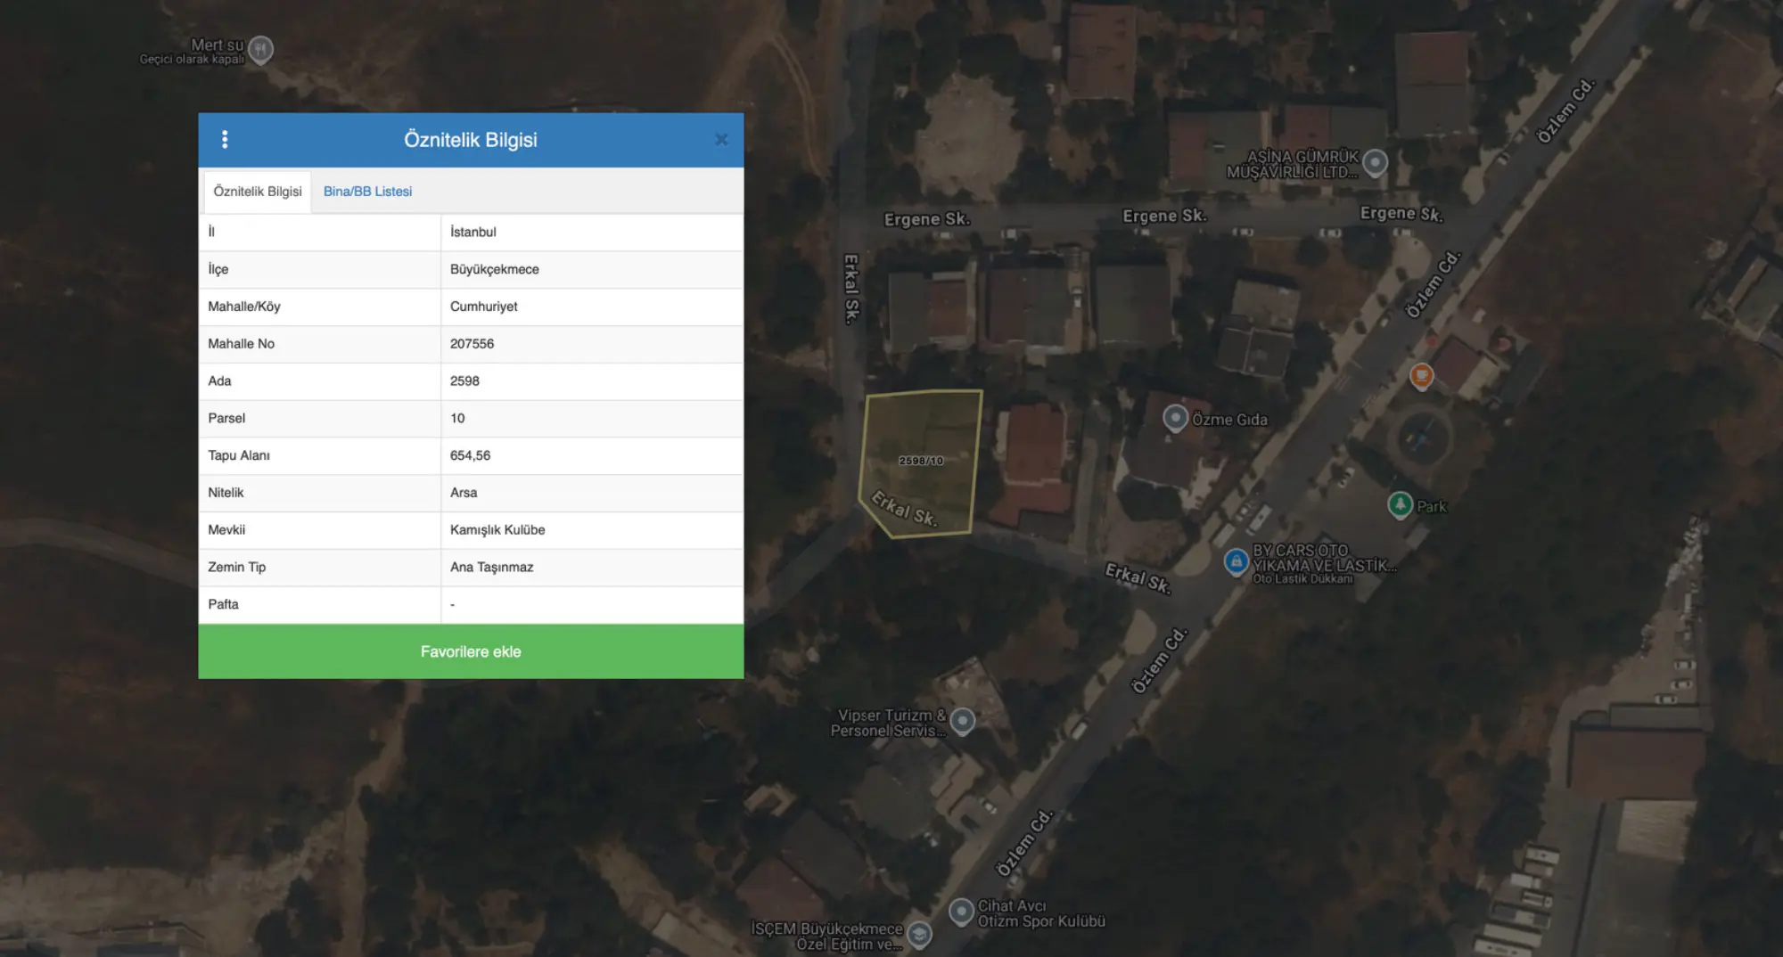Click the Oto Lastik Dükkanı label
Viewport: 1783px width, 957px height.
pos(1302,579)
